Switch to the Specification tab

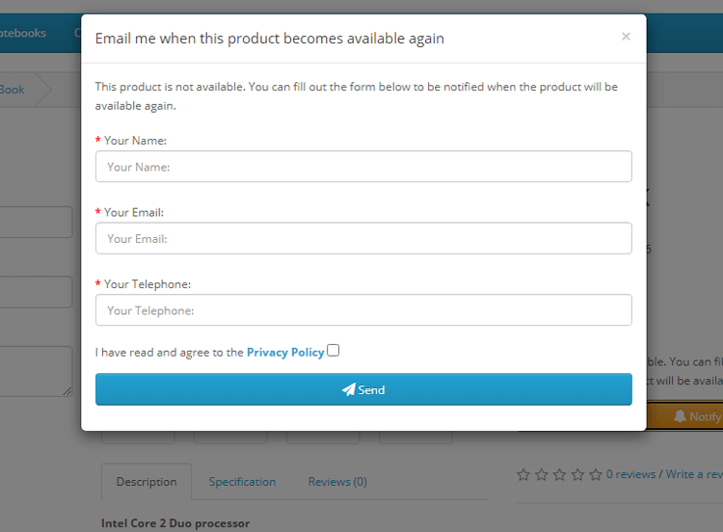click(x=242, y=482)
